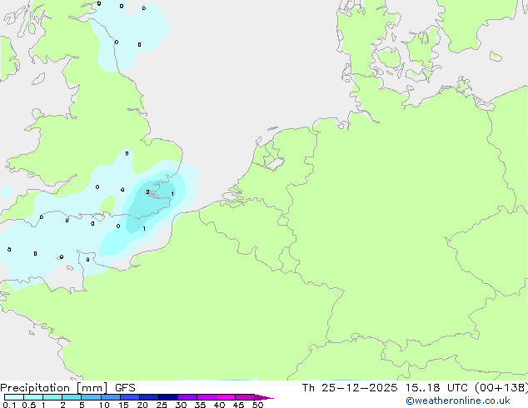Screen dimensions: 528x408
Task: Click the '2' precipitation value on the map
Action: 147,192
